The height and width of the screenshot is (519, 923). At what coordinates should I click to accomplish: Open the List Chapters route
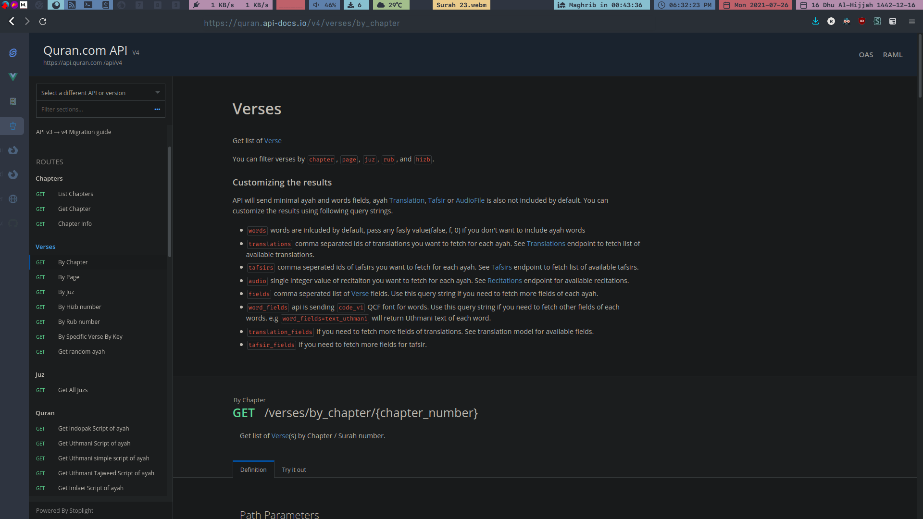75,194
